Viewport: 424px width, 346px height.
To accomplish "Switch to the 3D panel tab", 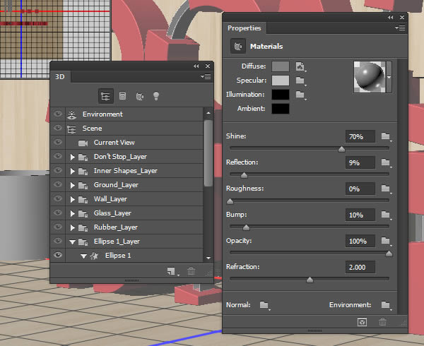I will click(x=60, y=77).
